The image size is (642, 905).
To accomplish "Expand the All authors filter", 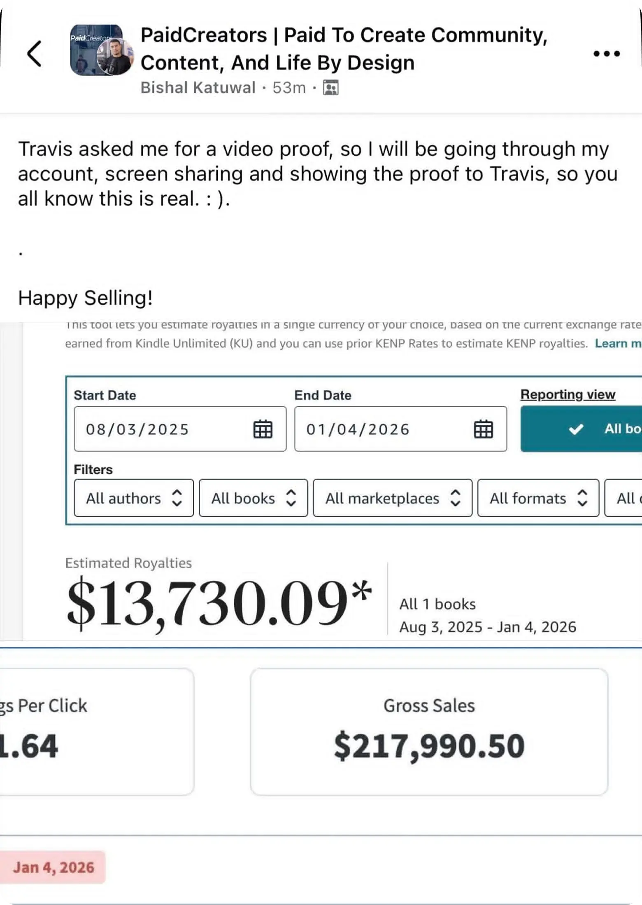I will tap(133, 498).
